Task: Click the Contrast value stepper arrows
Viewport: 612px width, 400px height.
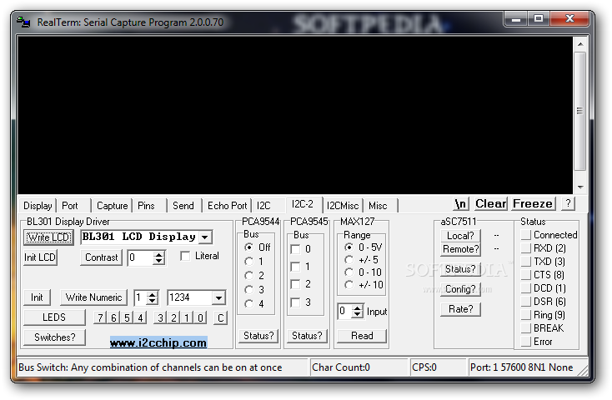Action: pos(158,258)
